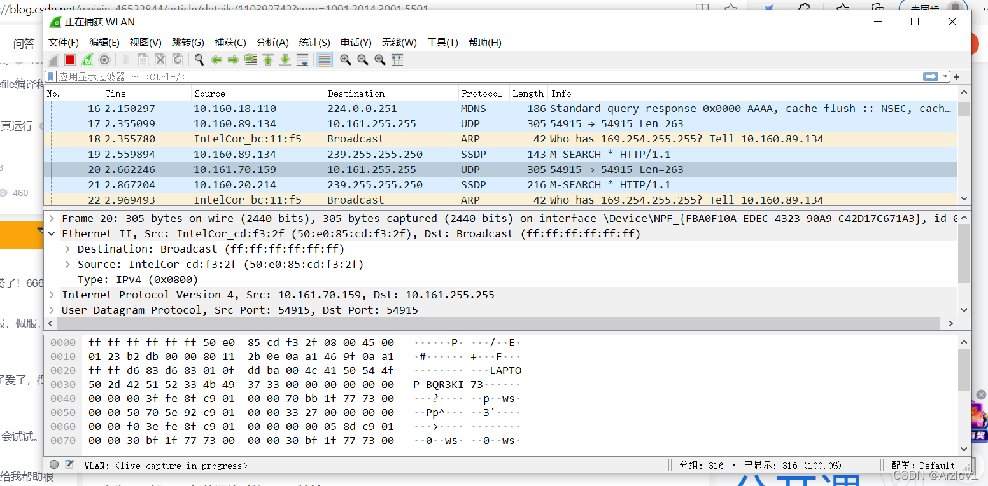Open the 无线(W) menu
988x486 pixels.
(399, 42)
